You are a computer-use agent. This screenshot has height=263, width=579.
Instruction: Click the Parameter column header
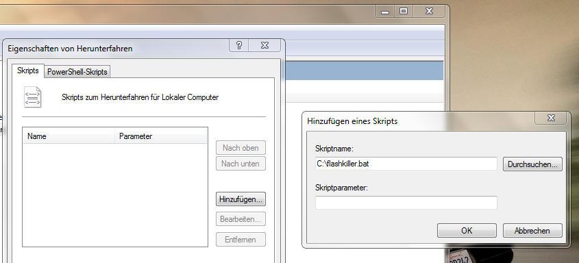click(x=161, y=136)
